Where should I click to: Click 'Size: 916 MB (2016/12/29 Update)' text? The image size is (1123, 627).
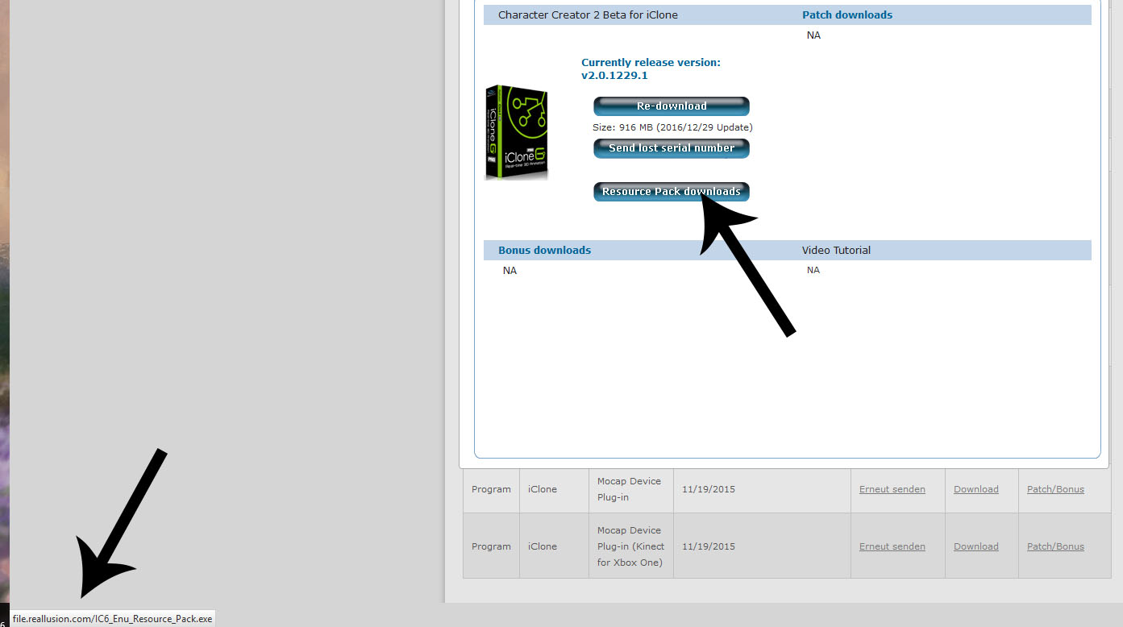(672, 127)
